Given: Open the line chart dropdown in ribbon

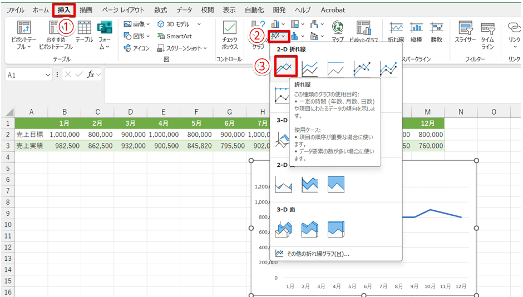Looking at the screenshot, I should tap(277, 36).
